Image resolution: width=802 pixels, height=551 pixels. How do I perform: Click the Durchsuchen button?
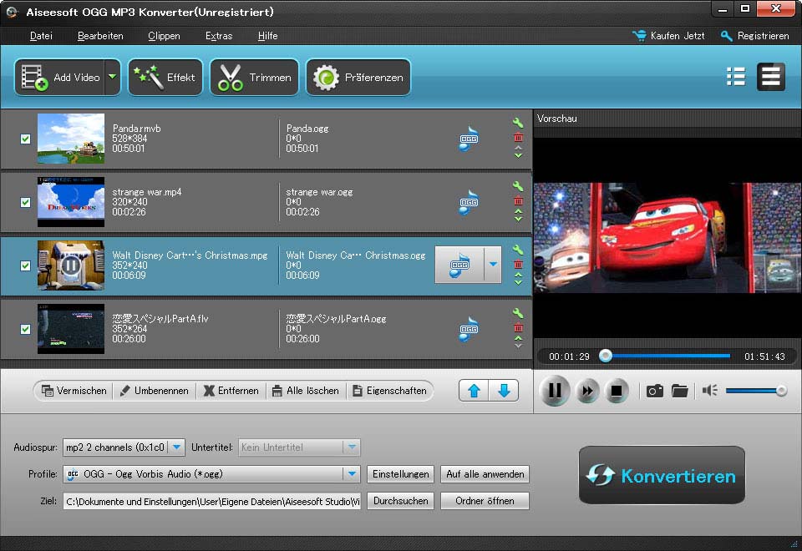(x=400, y=501)
